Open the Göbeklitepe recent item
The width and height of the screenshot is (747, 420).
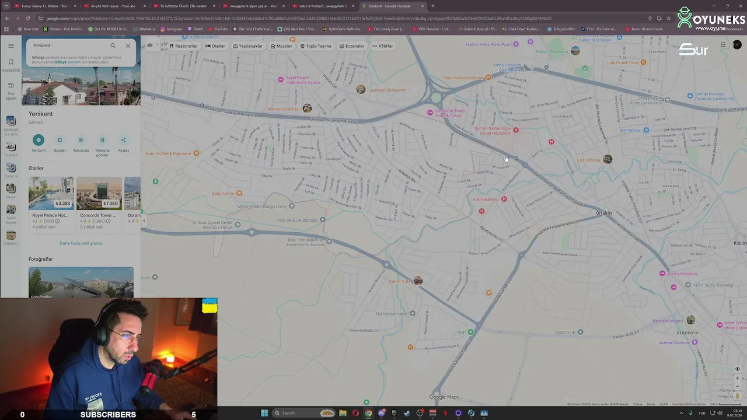pyautogui.click(x=11, y=237)
